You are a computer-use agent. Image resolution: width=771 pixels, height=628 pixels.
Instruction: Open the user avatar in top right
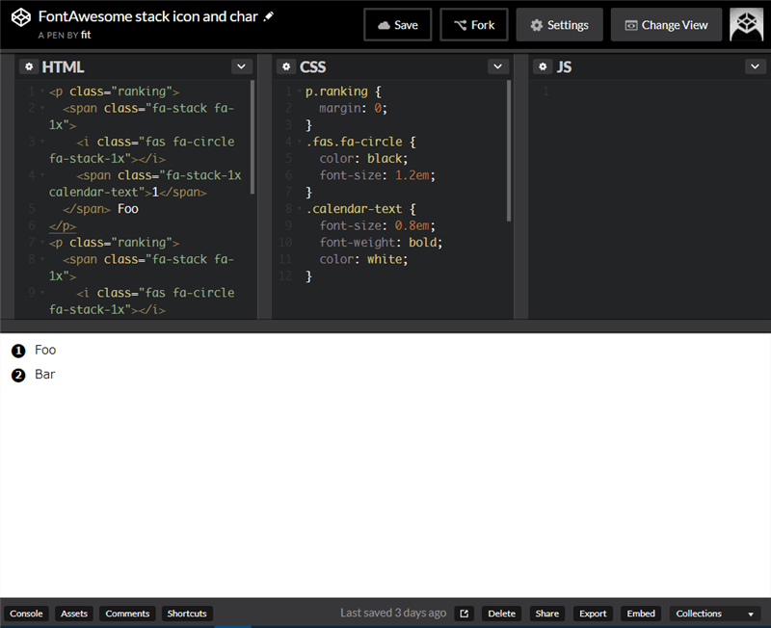pyautogui.click(x=746, y=25)
